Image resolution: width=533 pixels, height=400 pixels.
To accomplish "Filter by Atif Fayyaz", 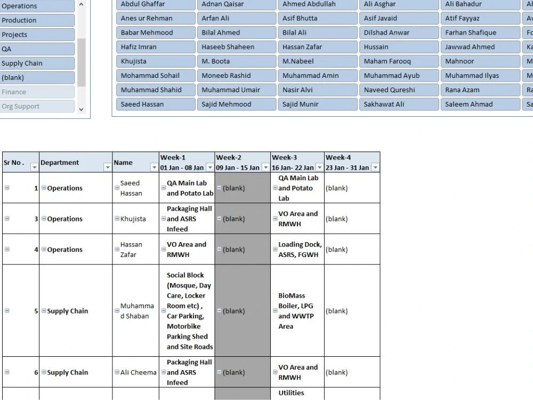I will 480,18.
